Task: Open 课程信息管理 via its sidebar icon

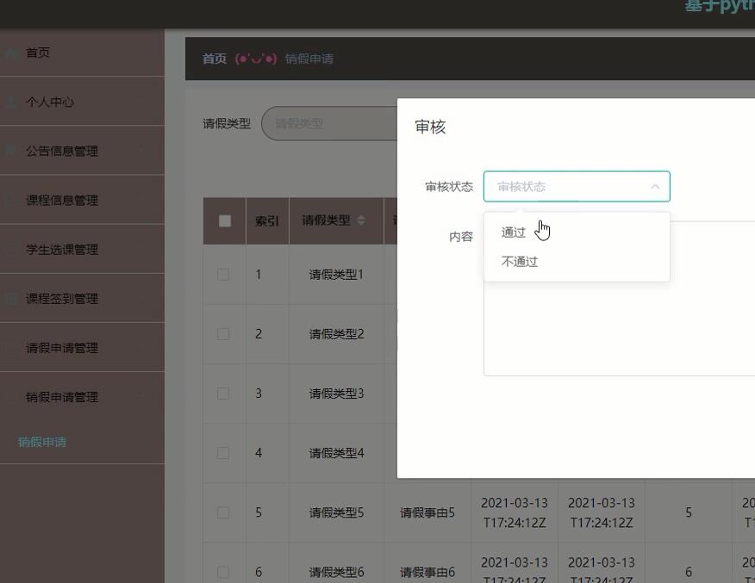Action: point(10,200)
